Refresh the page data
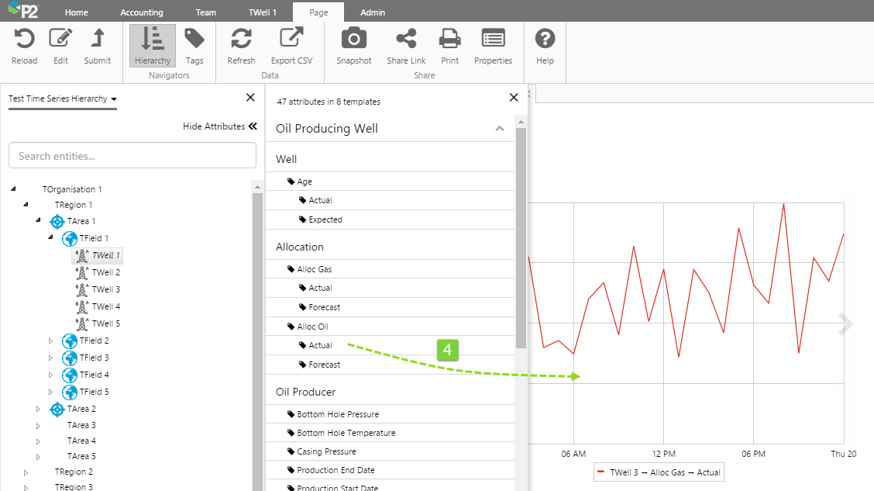Viewport: 874px width, 491px height. coord(241,40)
